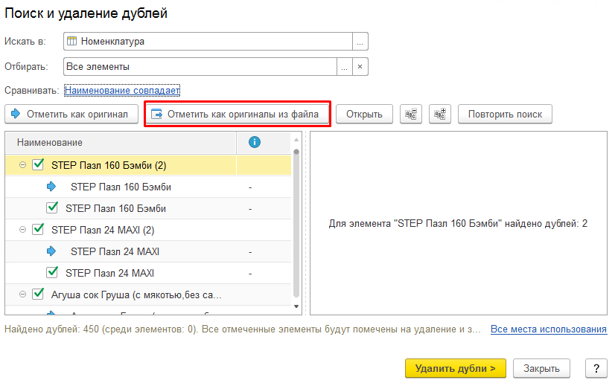Viewport: 615px width, 383px height.
Task: Click blue arrow icon of original STEP Пазл 24 MAXI
Action: pos(51,251)
